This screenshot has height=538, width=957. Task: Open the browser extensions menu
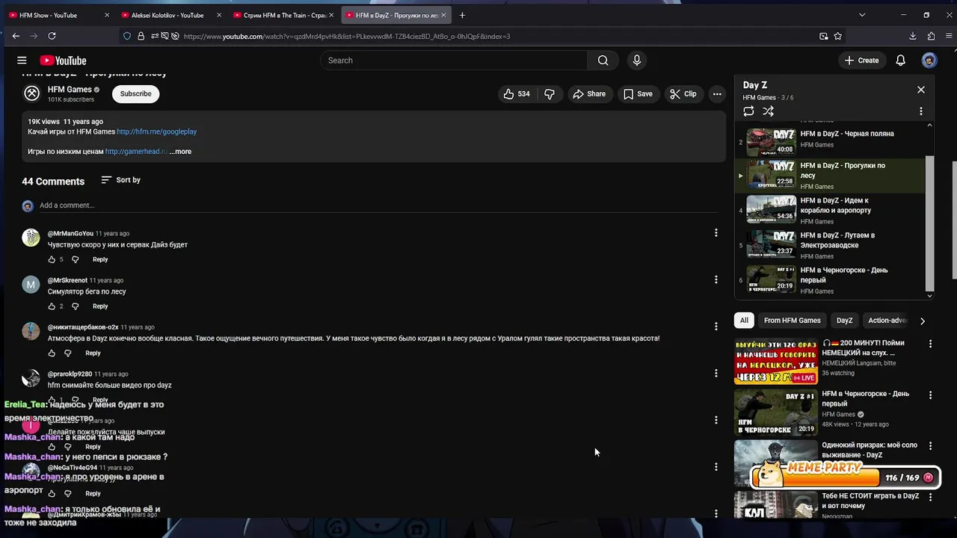click(931, 36)
